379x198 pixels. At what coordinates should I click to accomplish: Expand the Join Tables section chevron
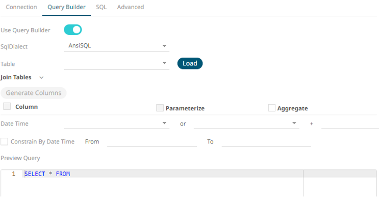(41, 78)
